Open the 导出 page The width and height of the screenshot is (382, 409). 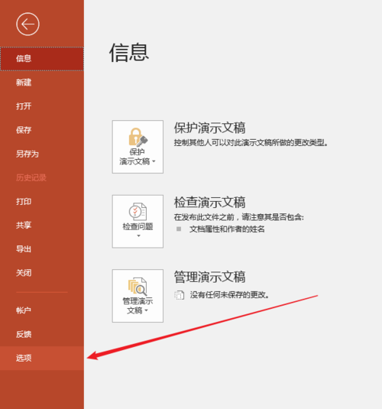42,249
